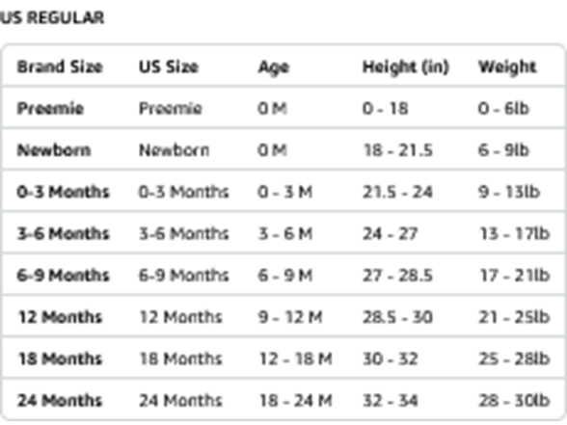Screen dimensions: 567x425
Task: Select the 28 - 30lb weight value
Action: 514,401
